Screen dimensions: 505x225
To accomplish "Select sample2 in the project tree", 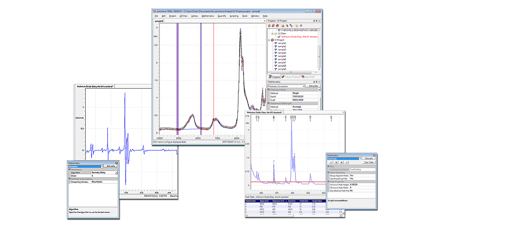I will (x=282, y=46).
